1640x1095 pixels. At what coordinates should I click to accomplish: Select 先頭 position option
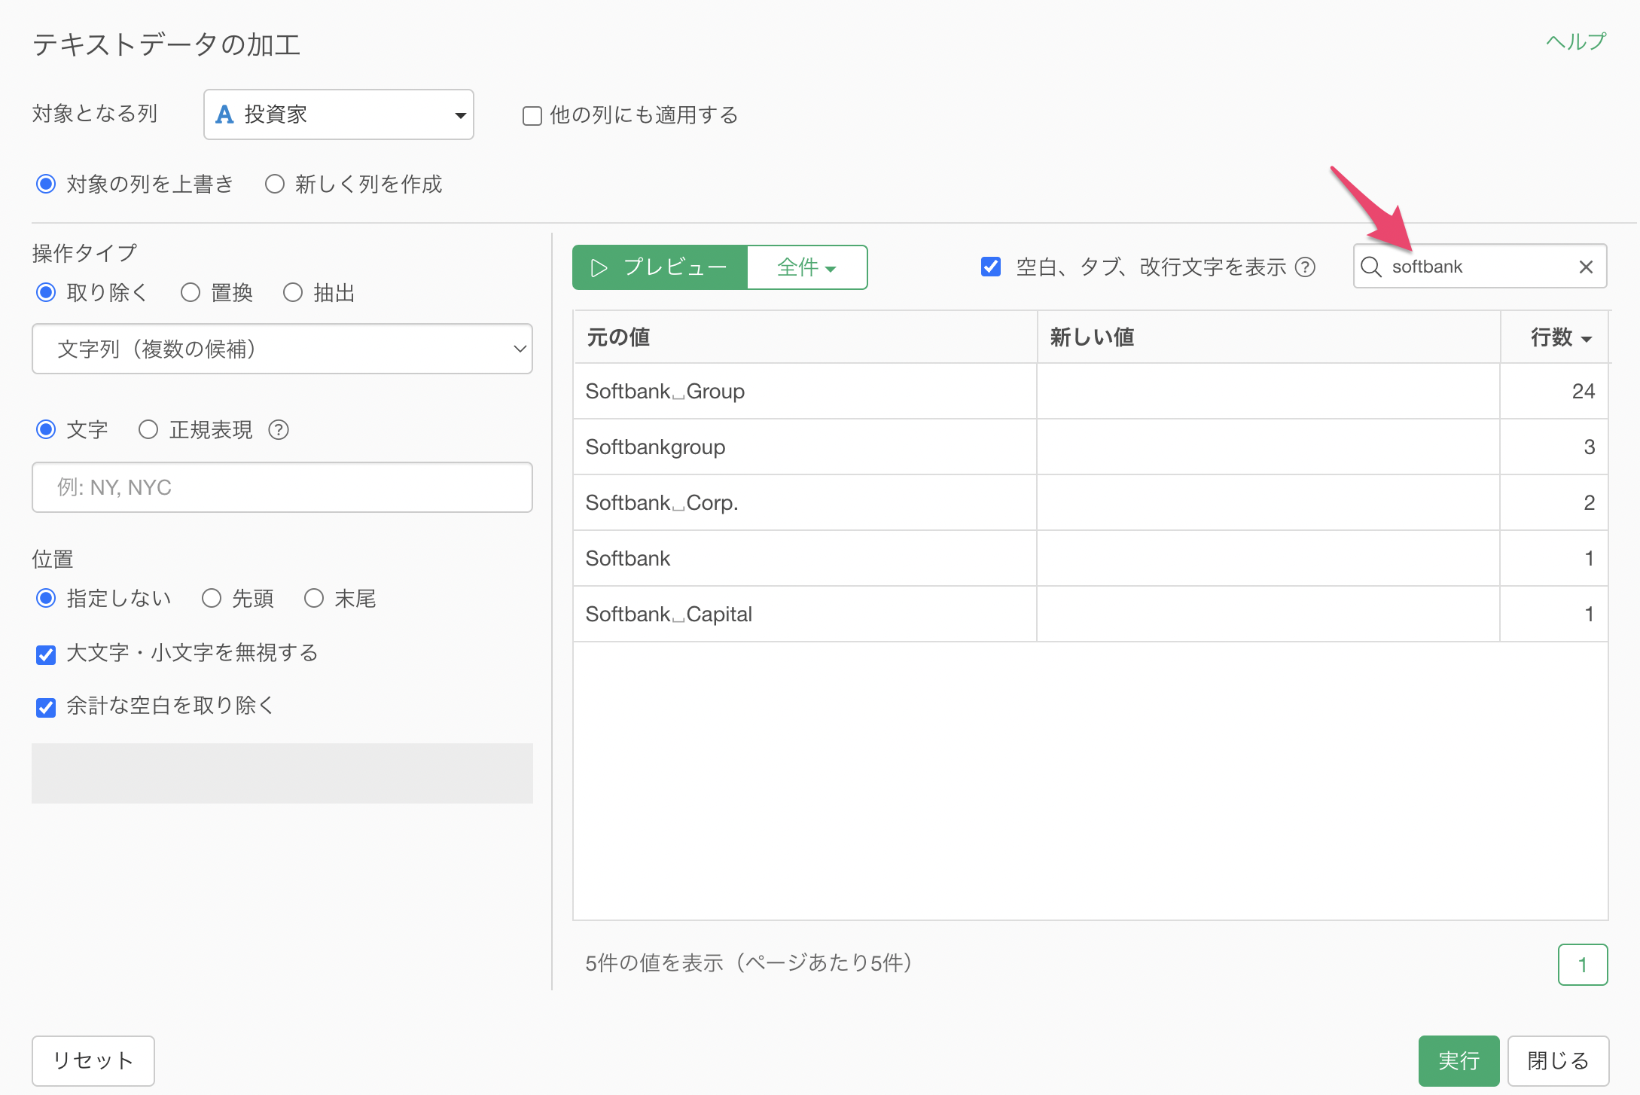pyautogui.click(x=212, y=598)
